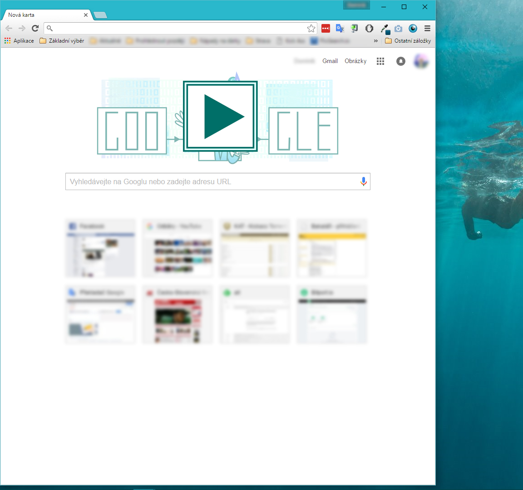Go to Obrázky image search
523x490 pixels.
(x=355, y=61)
